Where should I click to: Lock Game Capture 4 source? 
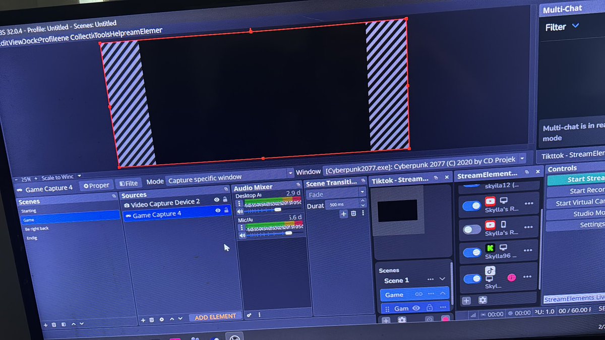226,211
